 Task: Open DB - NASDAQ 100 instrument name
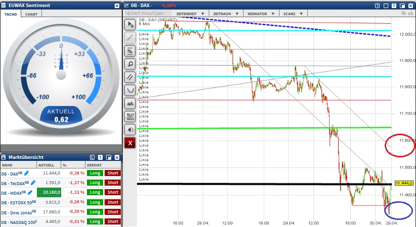click(19, 222)
